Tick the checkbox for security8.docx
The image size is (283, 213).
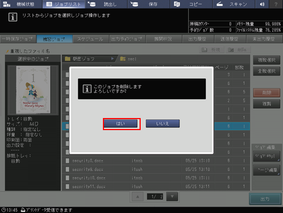67,161
